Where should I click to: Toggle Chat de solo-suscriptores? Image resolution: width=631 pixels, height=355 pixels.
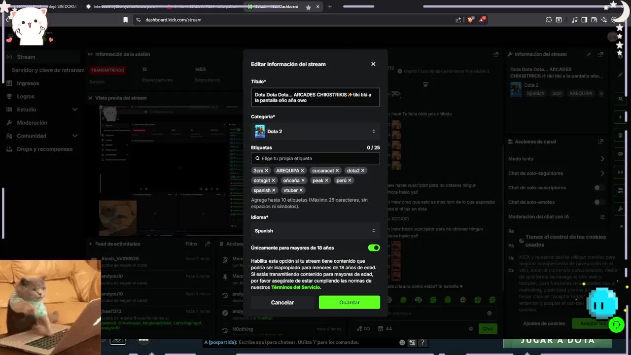tap(599, 188)
